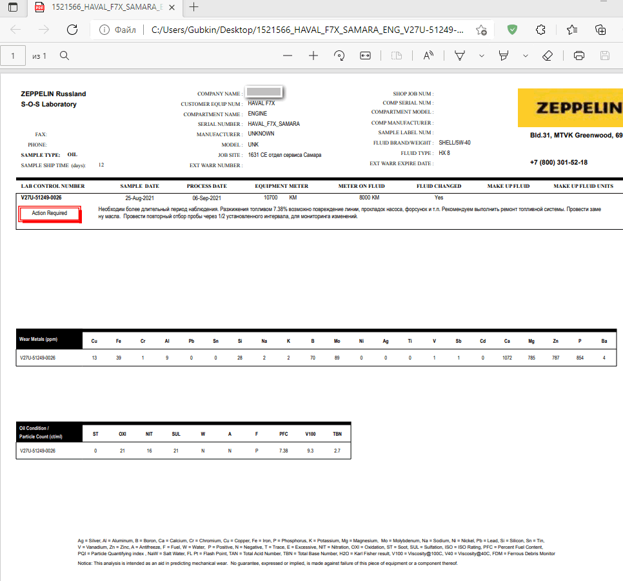Open the tab actions menu icon
The image size is (623, 581).
click(x=13, y=7)
